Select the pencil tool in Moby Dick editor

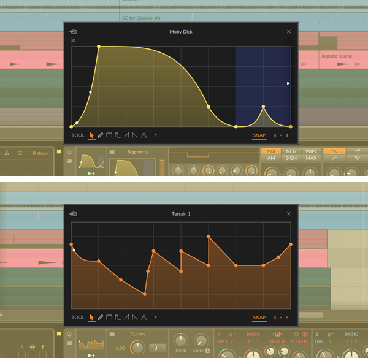point(101,135)
